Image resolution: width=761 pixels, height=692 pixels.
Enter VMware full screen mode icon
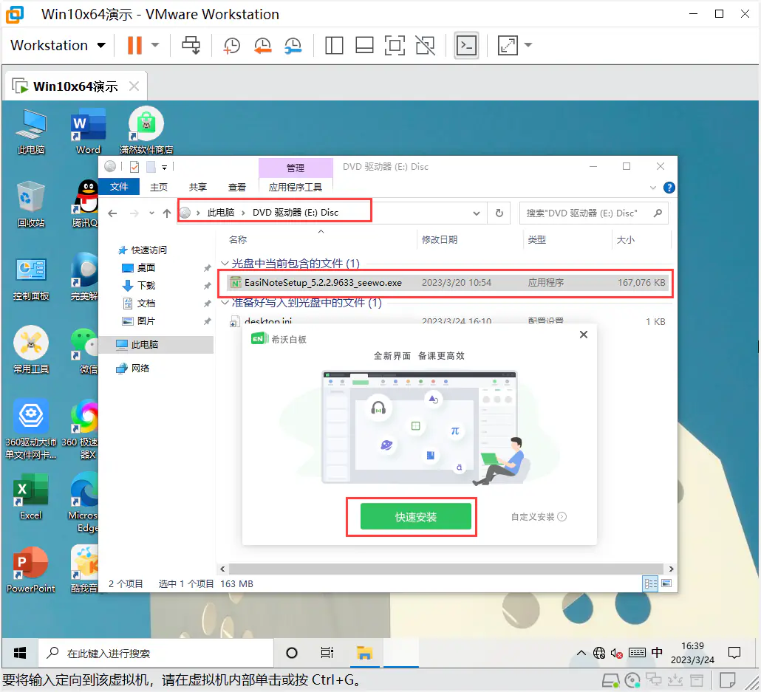395,46
